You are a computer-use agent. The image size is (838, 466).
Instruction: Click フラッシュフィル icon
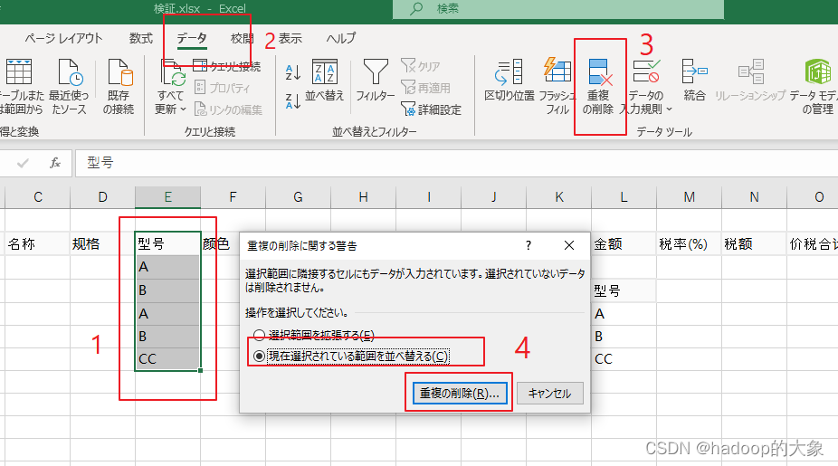557,71
